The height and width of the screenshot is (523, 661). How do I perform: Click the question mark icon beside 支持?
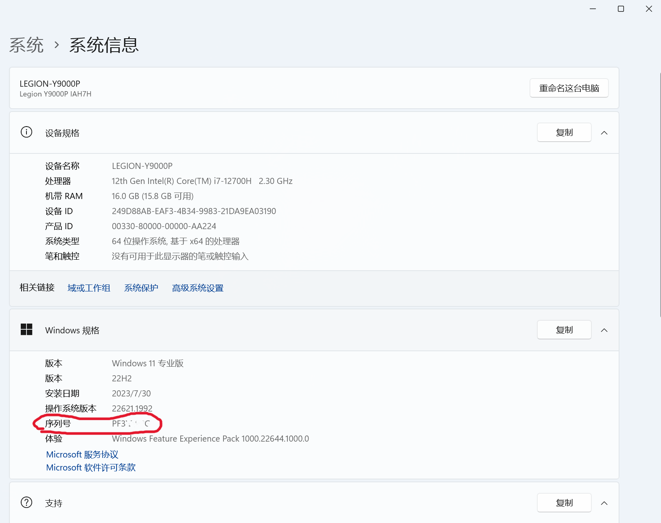[x=26, y=503]
